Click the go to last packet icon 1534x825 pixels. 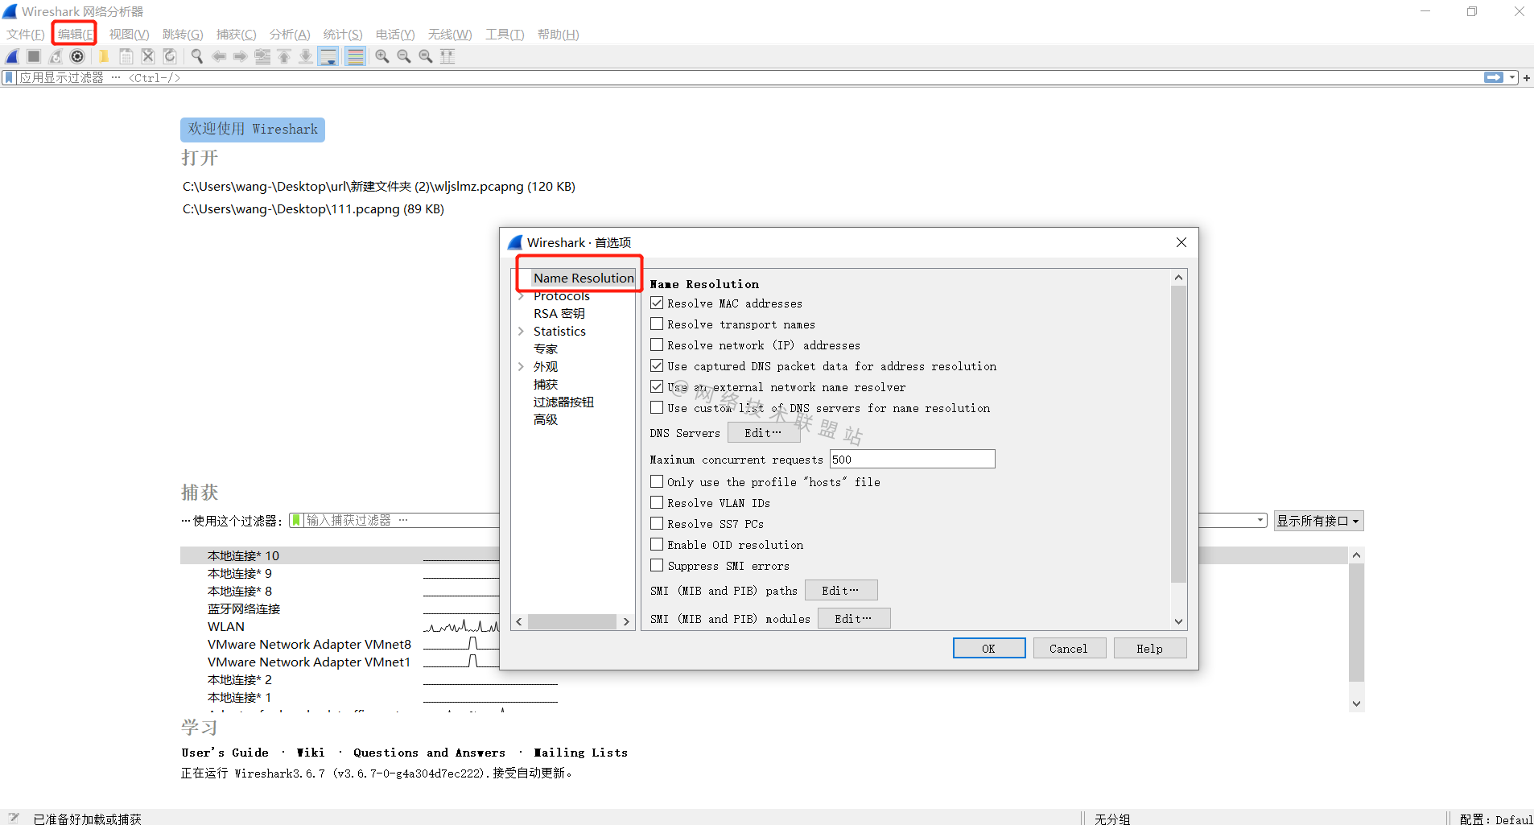[x=306, y=56]
